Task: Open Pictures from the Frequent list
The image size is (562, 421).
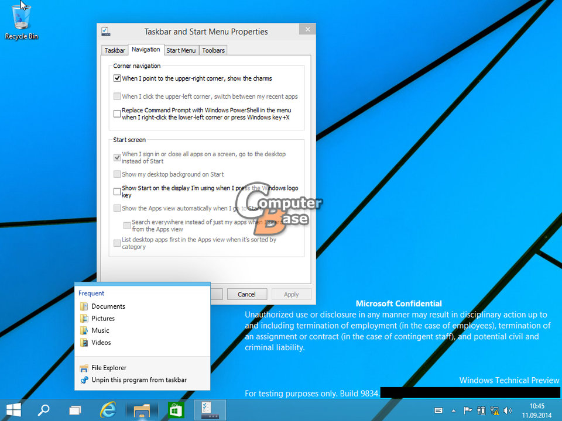Action: [x=103, y=319]
